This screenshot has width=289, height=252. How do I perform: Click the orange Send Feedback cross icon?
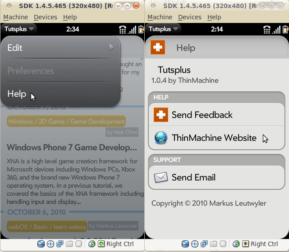(161, 115)
